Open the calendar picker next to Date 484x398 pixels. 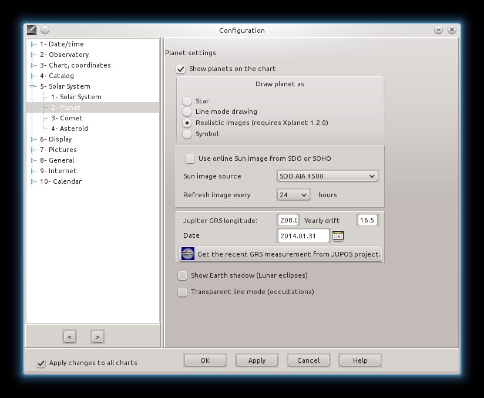338,236
